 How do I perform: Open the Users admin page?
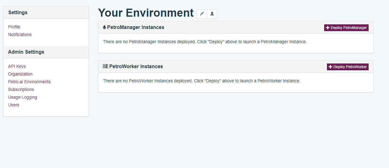[x=14, y=105]
